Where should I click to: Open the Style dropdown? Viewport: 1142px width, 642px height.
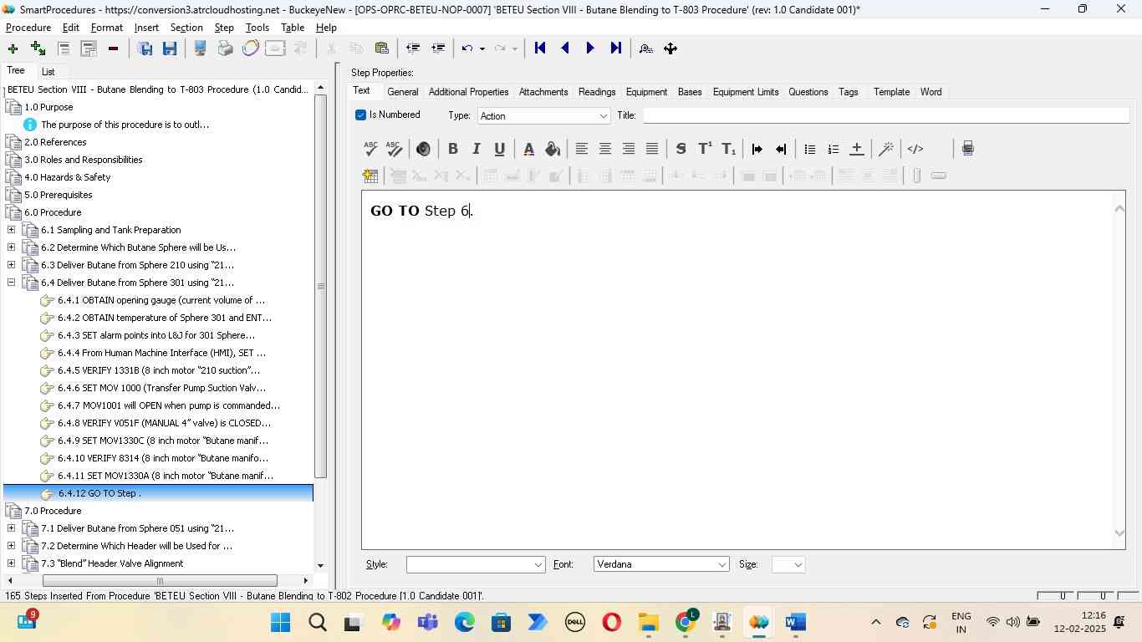point(476,565)
